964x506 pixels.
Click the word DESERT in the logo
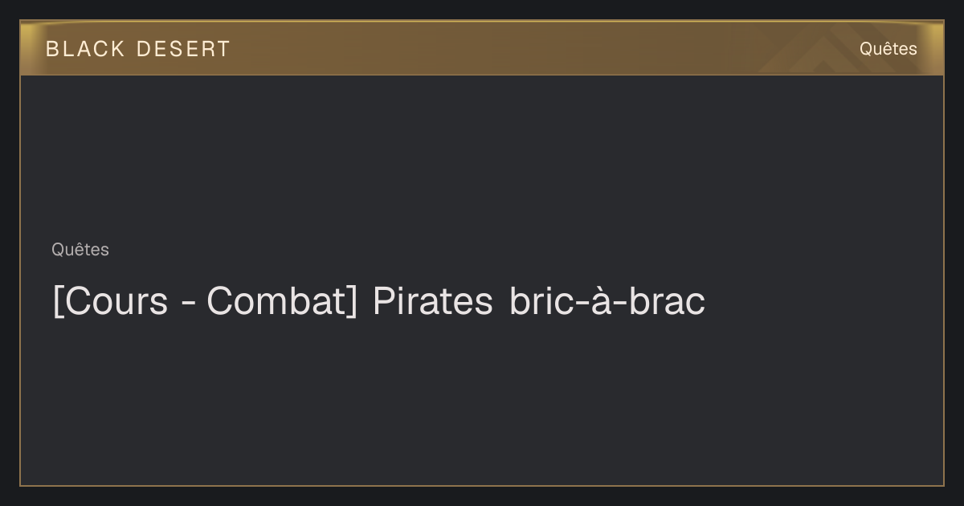[183, 49]
